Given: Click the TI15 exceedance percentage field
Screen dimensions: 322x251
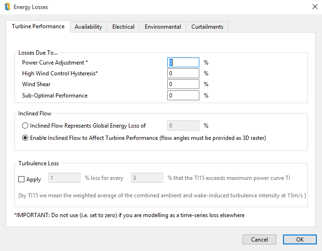Looking at the screenshot, I should 147,178.
